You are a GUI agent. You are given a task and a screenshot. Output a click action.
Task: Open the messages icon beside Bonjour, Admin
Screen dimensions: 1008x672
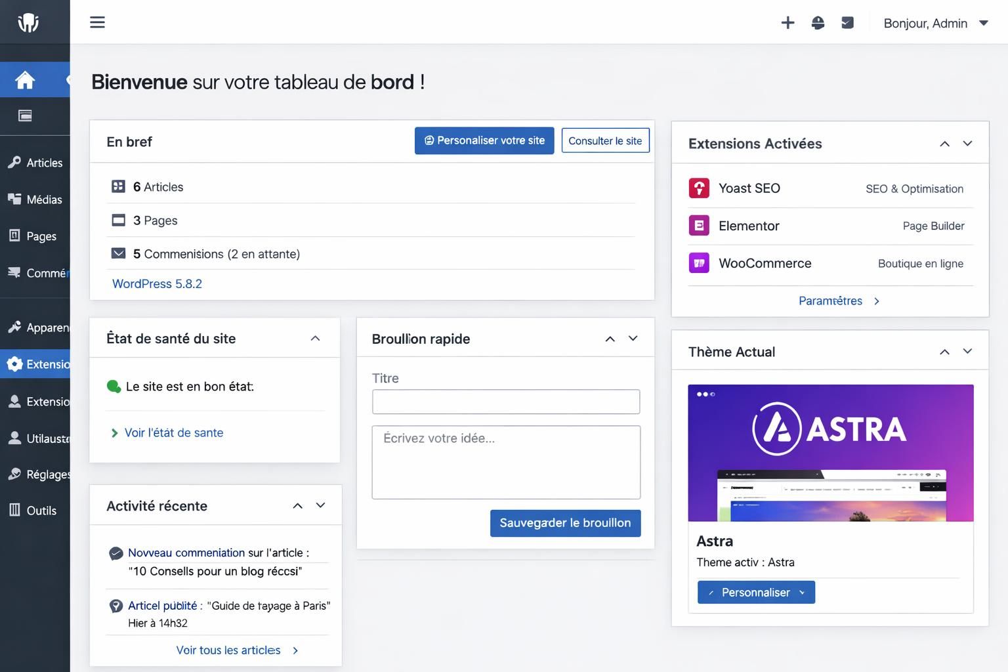847,23
